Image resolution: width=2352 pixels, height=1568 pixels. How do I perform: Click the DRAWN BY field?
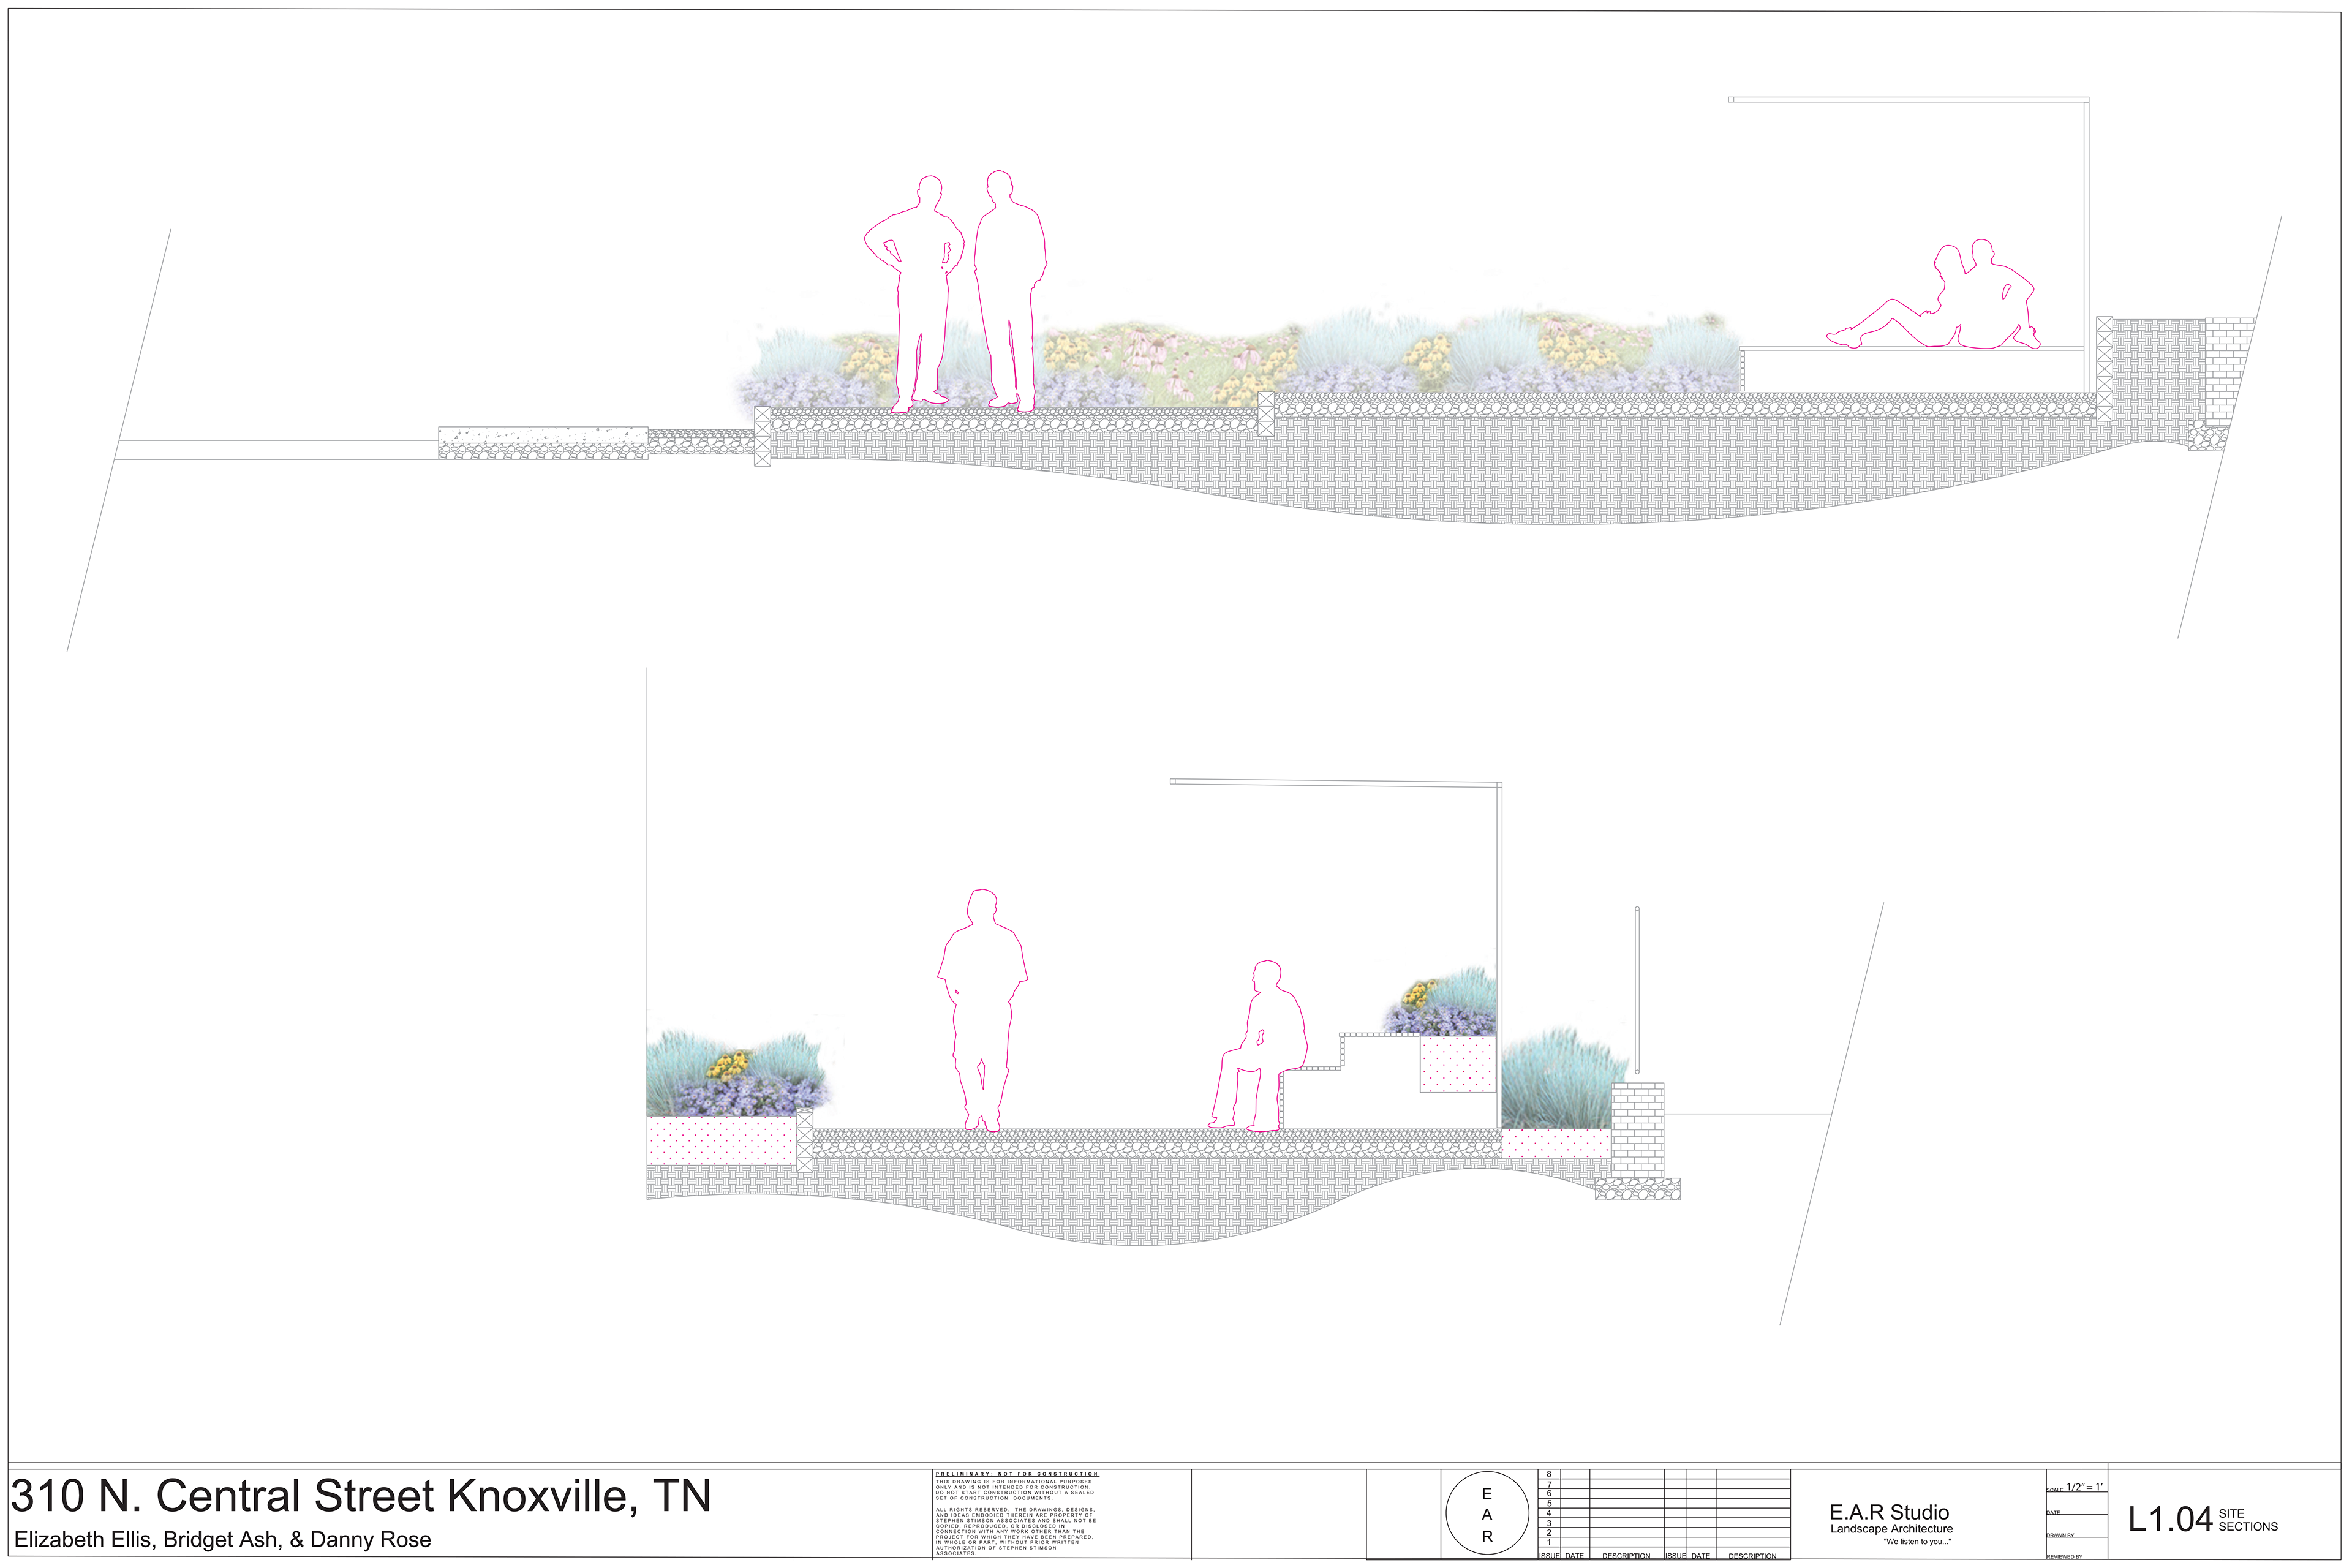coord(2061,1535)
